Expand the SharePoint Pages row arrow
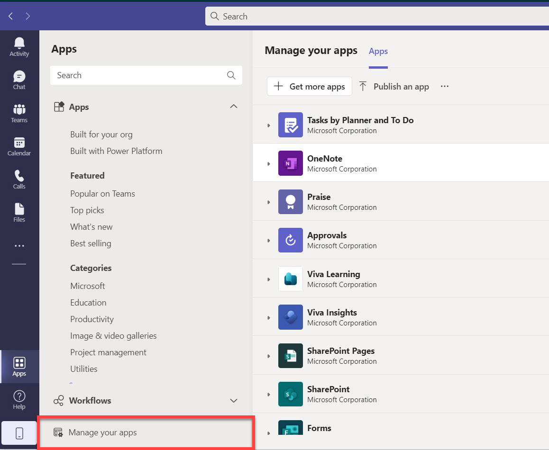 [268, 356]
